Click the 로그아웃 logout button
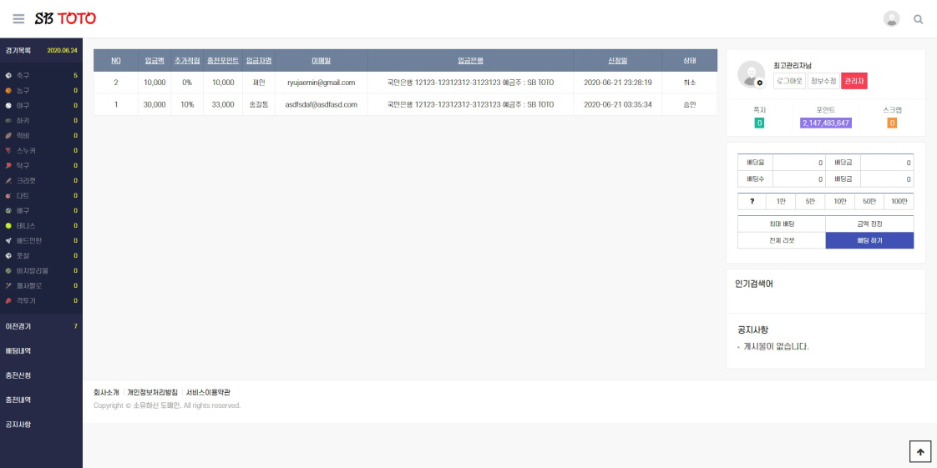Image resolution: width=937 pixels, height=468 pixels. tap(789, 81)
